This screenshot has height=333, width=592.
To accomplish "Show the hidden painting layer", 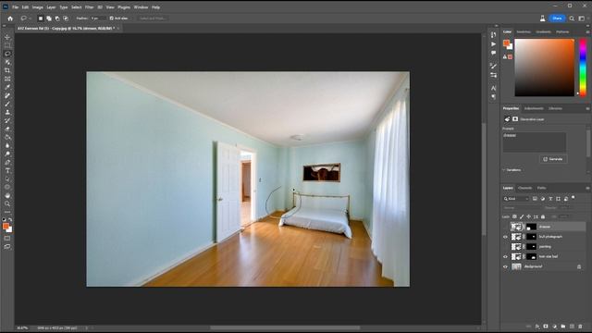I will tap(505, 247).
